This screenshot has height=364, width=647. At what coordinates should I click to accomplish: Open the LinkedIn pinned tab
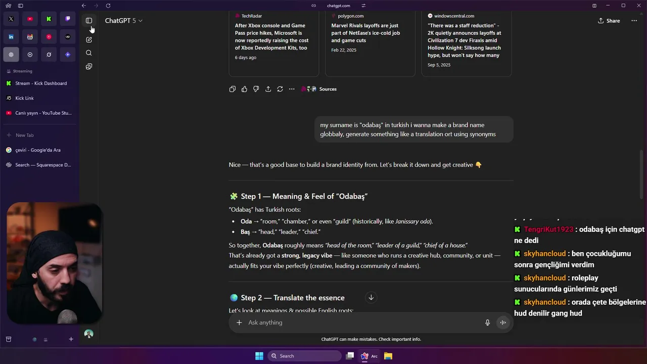(11, 37)
